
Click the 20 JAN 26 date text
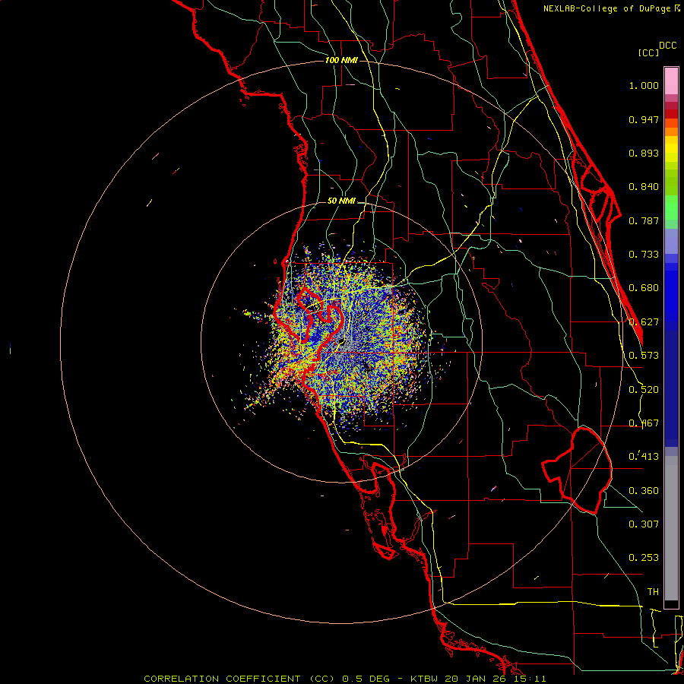[x=477, y=679]
